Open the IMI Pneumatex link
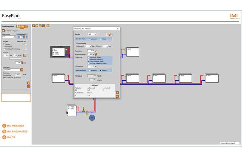 15,132
